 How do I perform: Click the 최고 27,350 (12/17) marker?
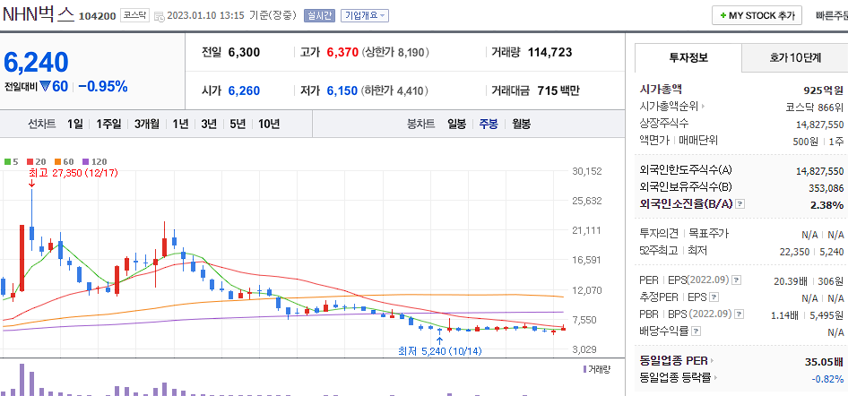click(73, 173)
